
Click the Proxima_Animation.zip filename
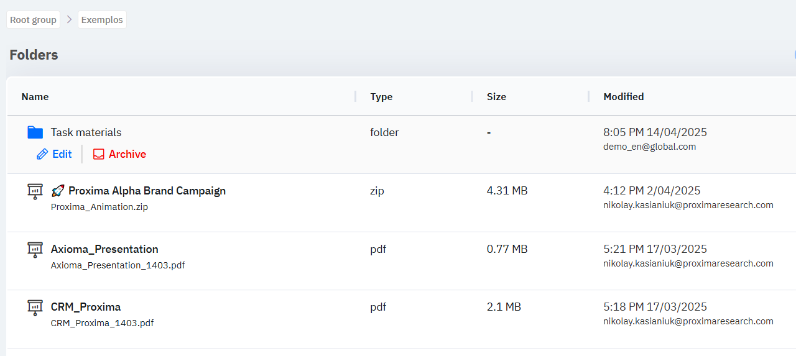point(99,207)
